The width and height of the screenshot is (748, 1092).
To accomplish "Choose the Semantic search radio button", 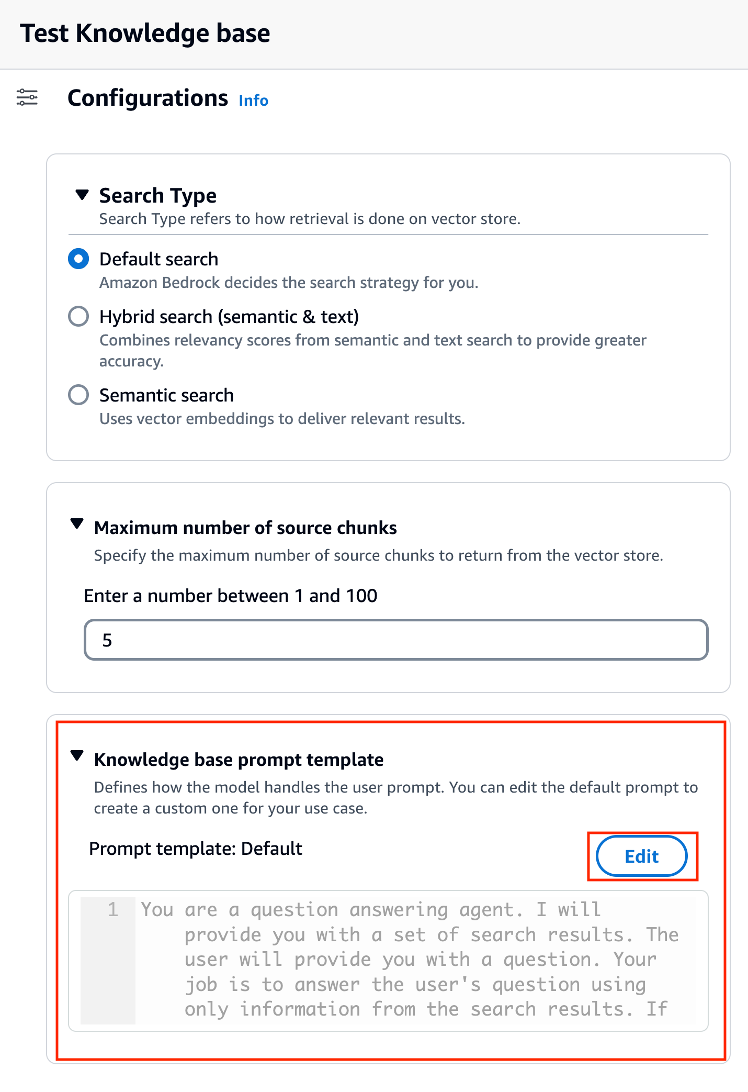I will tap(78, 395).
